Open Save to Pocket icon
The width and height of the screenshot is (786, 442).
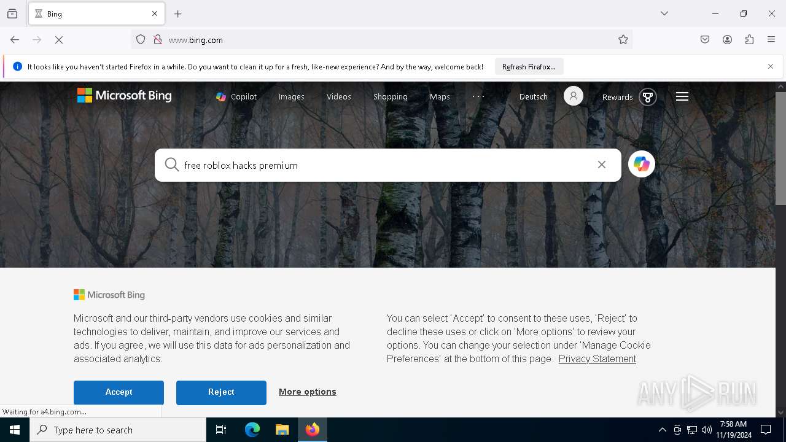[x=705, y=40]
